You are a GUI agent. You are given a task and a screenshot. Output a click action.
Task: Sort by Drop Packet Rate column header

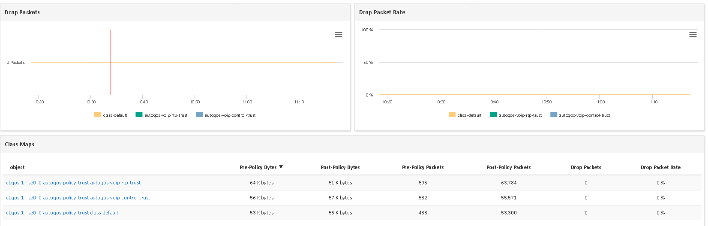click(660, 167)
